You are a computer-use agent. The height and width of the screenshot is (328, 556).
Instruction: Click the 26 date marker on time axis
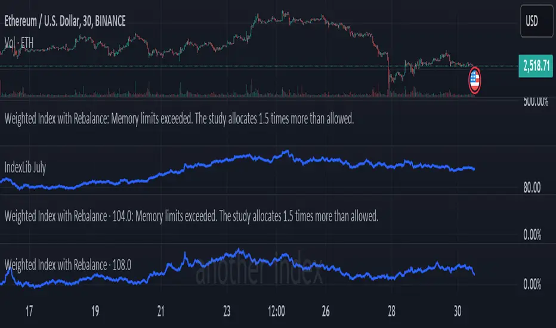point(325,311)
